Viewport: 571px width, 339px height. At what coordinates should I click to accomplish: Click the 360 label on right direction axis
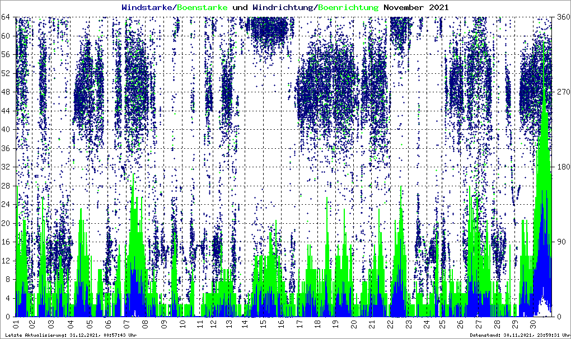[x=561, y=17]
